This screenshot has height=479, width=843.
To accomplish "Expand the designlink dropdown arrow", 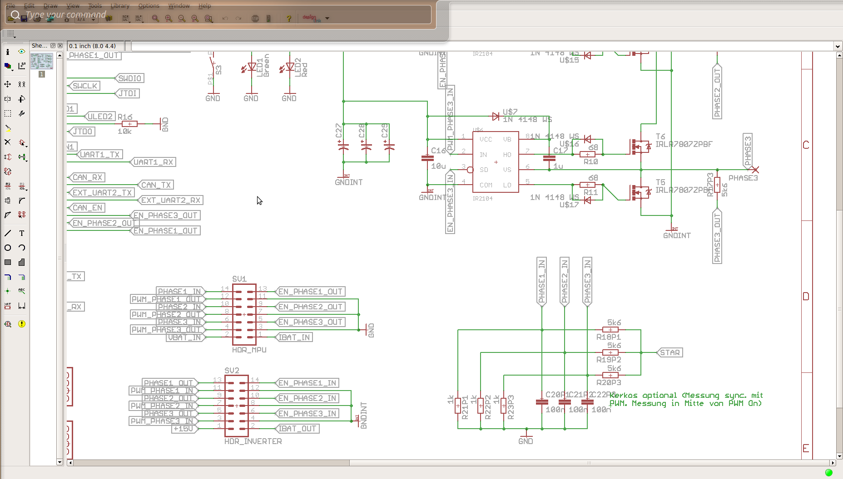I will [327, 19].
